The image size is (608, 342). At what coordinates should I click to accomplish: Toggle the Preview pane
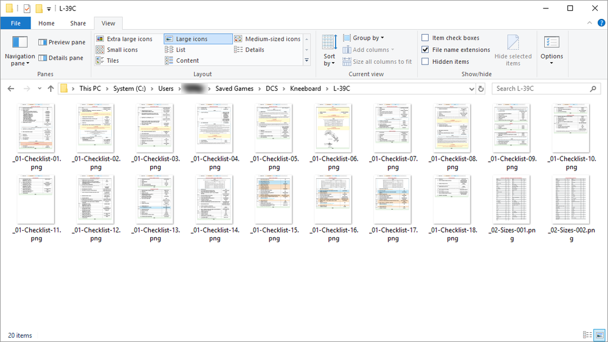coord(61,42)
